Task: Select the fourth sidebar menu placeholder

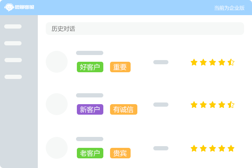Action: [x=13, y=77]
